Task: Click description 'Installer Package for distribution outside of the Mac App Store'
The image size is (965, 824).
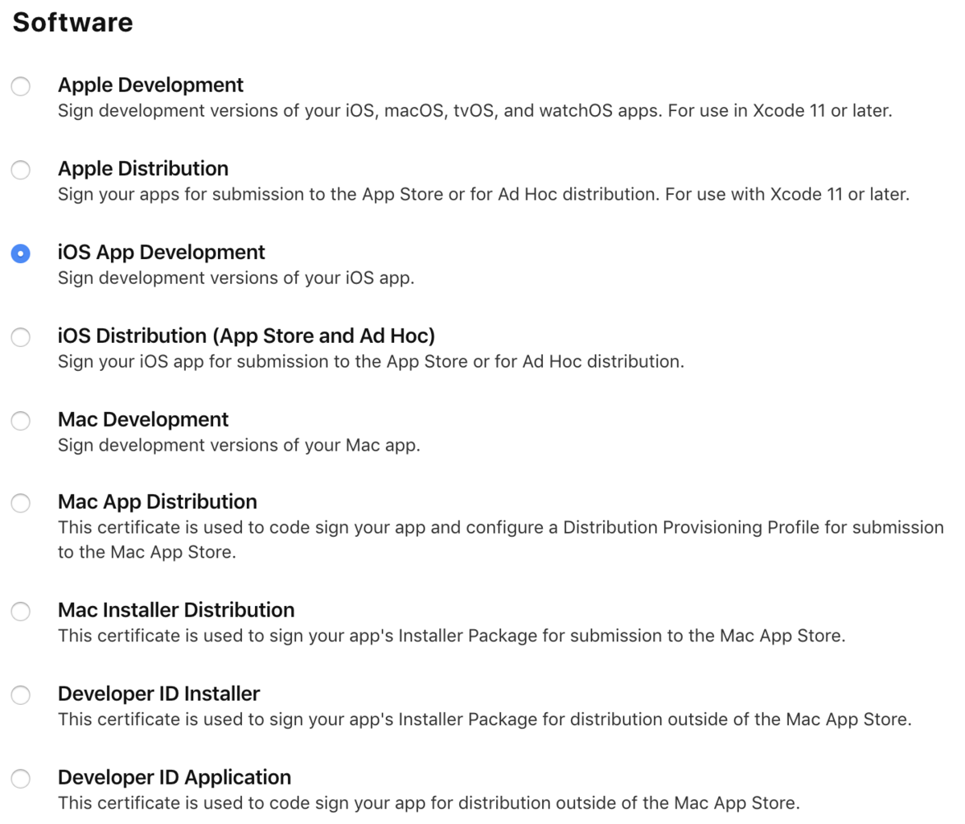Action: coord(485,720)
